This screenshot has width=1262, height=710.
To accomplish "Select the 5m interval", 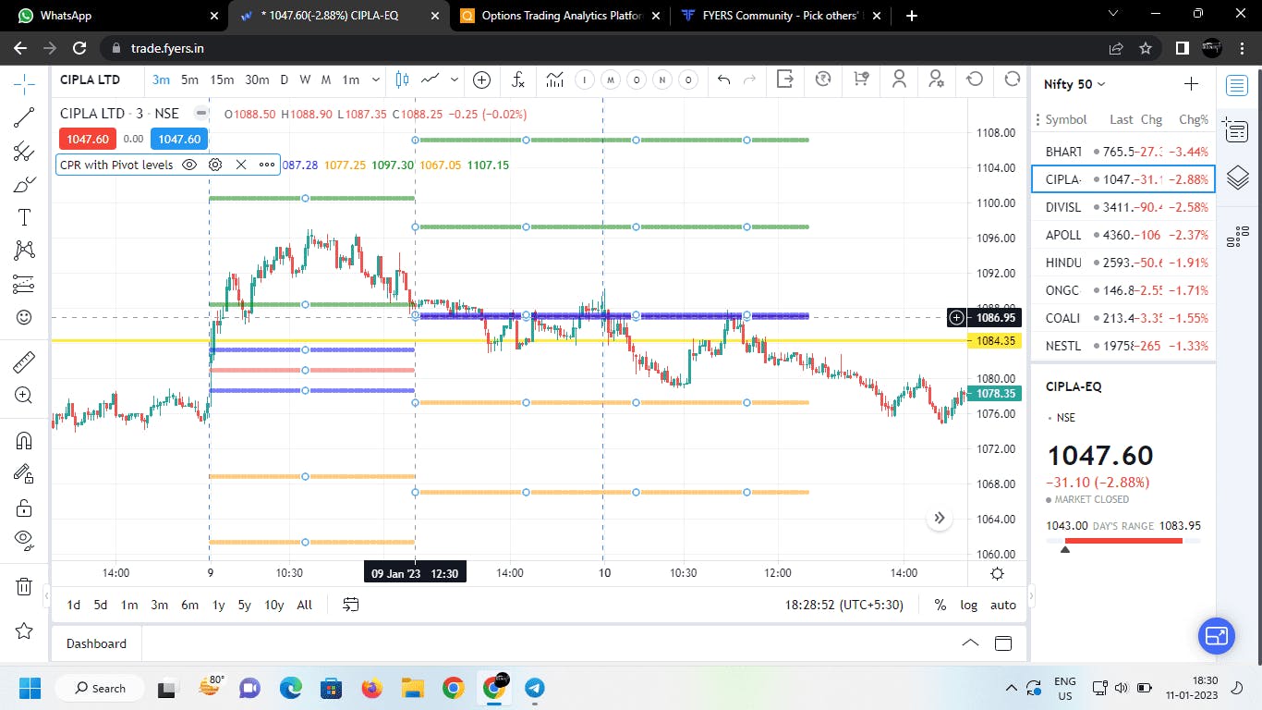I will tap(189, 80).
